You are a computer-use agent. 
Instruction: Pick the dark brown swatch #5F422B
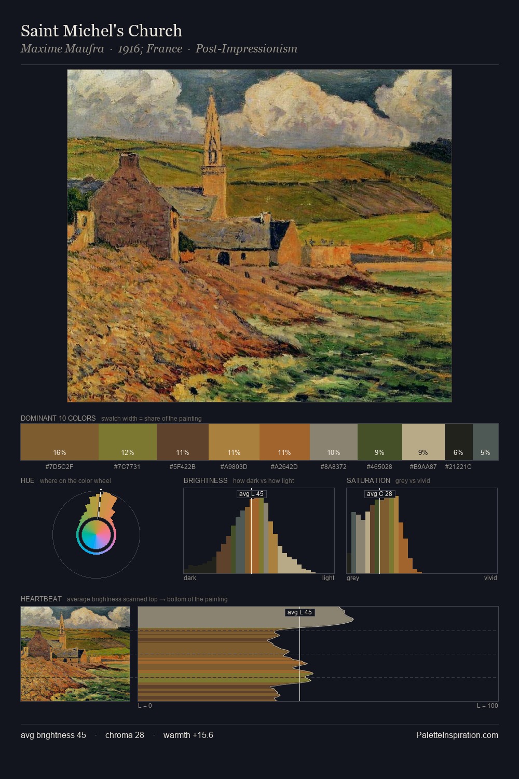183,442
